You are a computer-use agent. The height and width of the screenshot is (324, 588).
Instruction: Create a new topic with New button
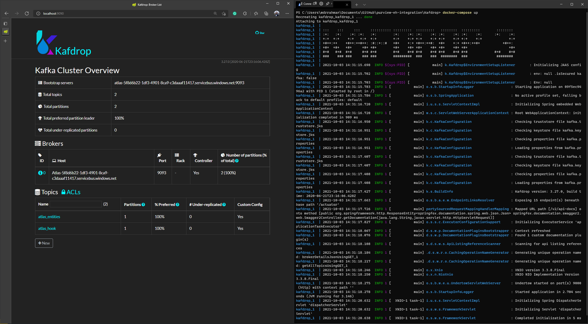pyautogui.click(x=44, y=243)
